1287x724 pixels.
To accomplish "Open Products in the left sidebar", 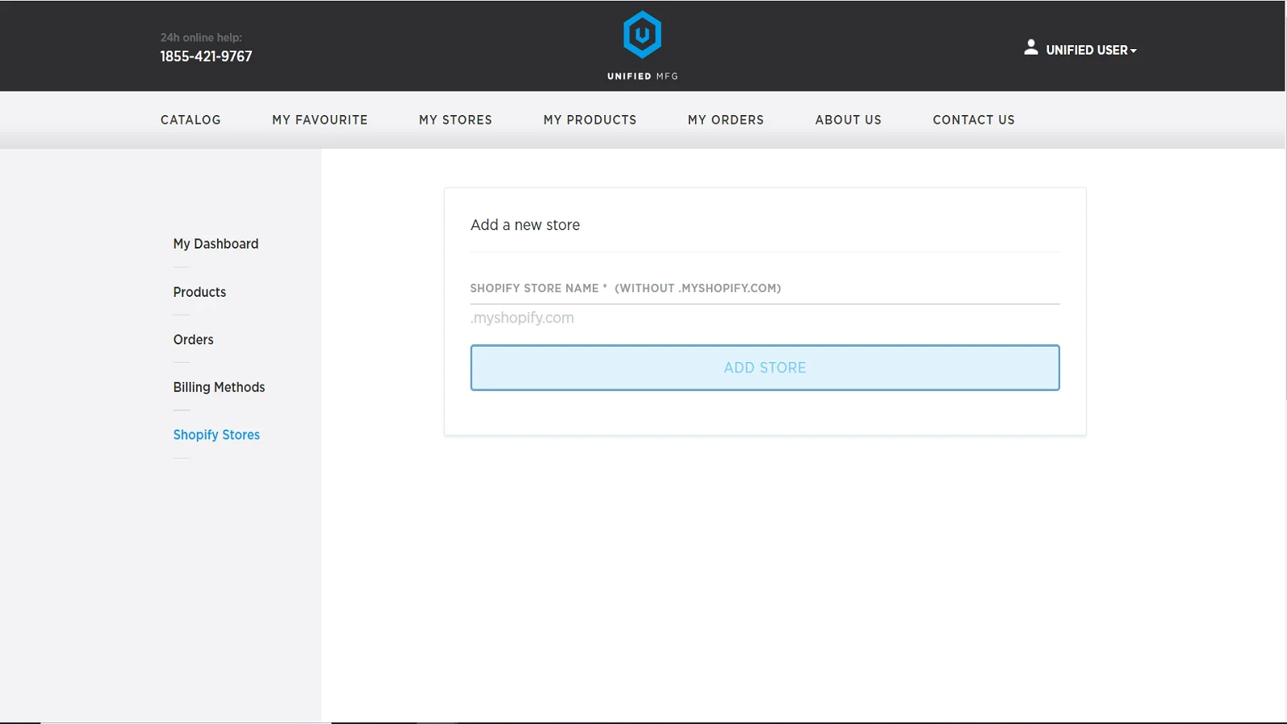I will 199,292.
